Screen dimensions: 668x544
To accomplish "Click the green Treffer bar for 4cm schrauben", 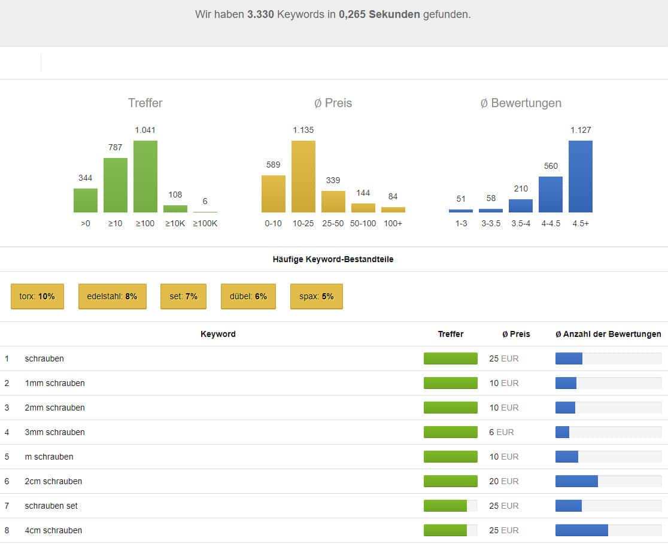I will (445, 530).
